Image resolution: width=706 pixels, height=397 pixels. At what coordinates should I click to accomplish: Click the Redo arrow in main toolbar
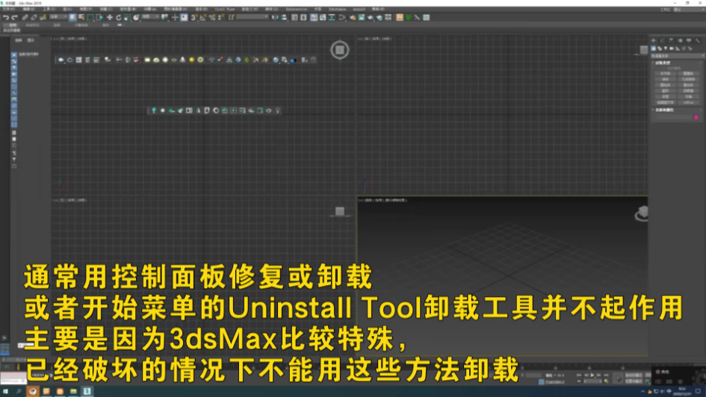14,17
